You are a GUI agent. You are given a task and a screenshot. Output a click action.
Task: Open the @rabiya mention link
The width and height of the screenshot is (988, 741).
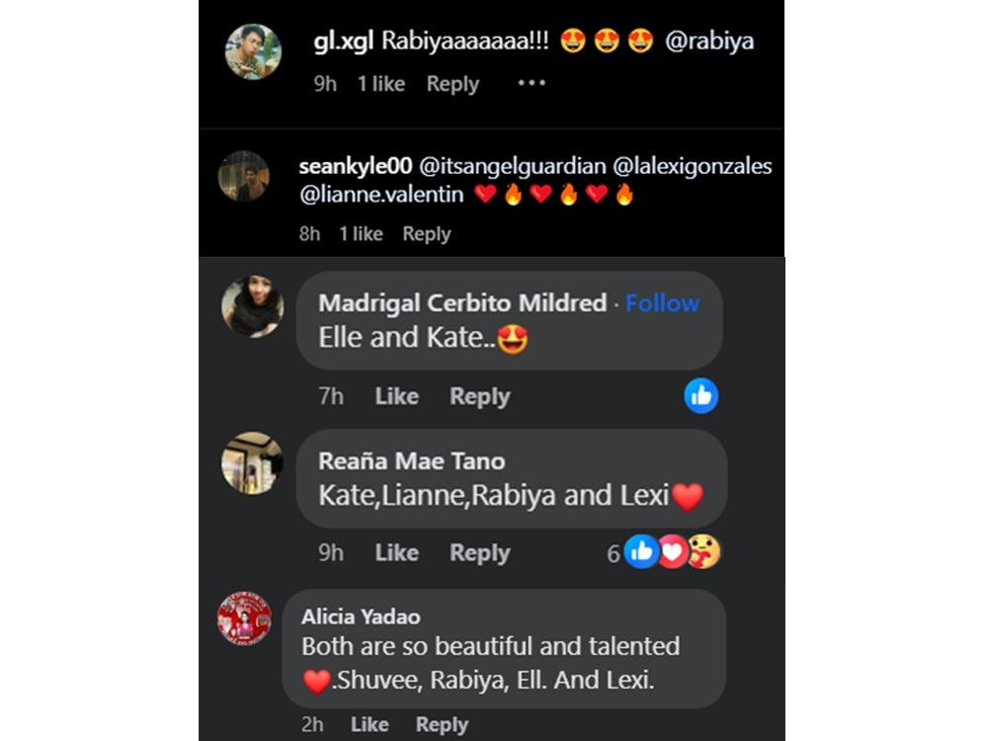709,41
